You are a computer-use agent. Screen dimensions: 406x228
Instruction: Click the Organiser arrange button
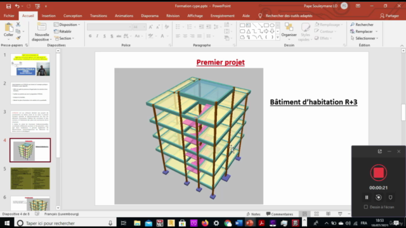(x=289, y=31)
